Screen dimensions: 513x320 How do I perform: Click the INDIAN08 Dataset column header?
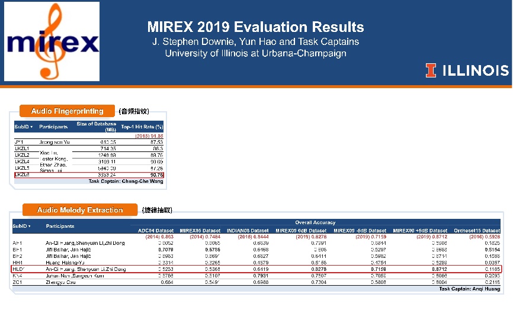pyautogui.click(x=248, y=231)
